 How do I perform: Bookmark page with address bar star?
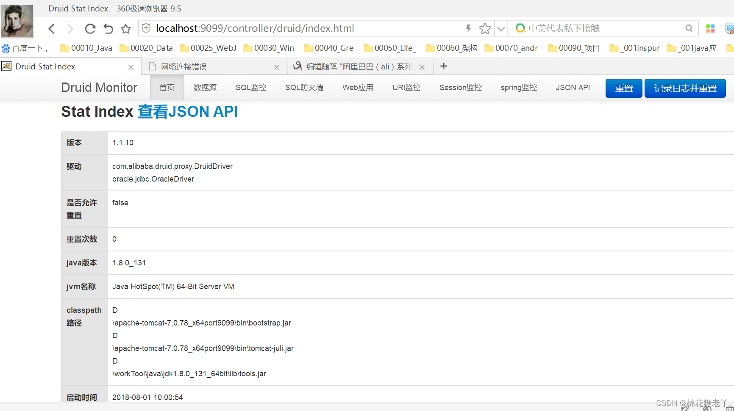(x=485, y=28)
